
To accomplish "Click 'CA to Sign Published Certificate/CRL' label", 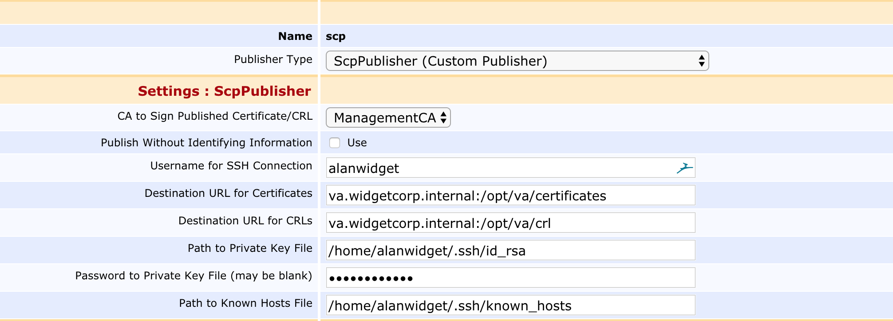I will pyautogui.click(x=215, y=116).
